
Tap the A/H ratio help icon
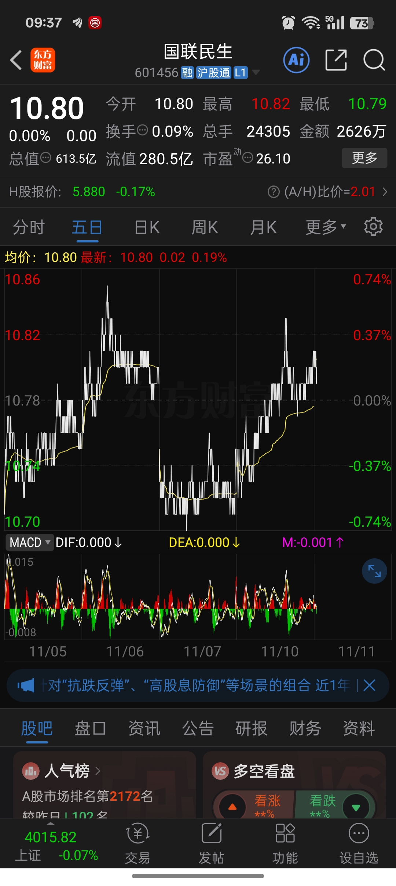click(x=274, y=192)
